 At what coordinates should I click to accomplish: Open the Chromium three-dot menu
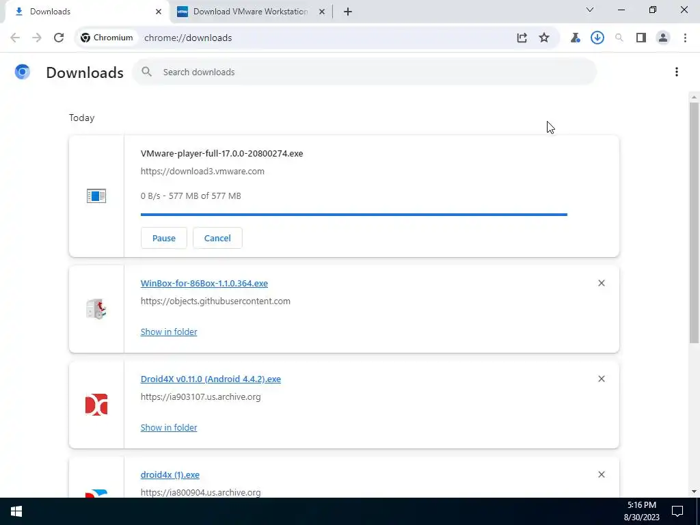pos(685,38)
